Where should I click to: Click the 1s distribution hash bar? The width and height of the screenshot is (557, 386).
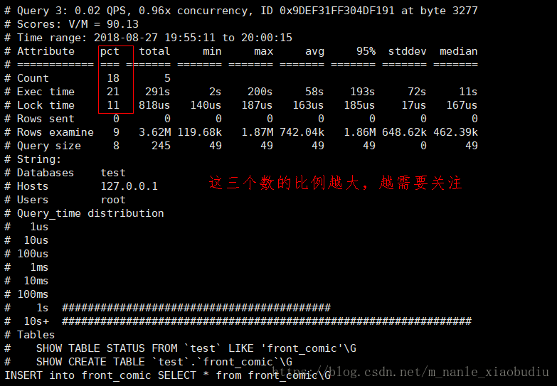click(196, 308)
